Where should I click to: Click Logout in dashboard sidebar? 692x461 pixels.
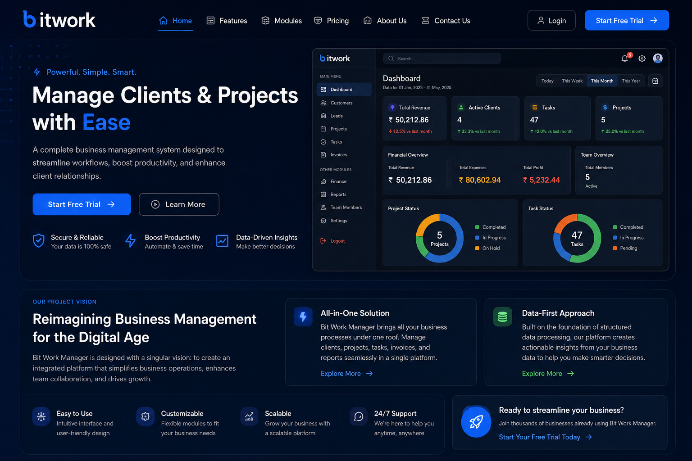tap(344, 241)
